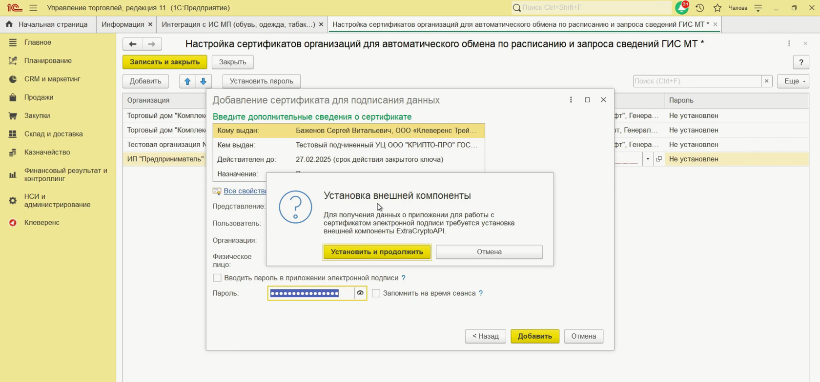
Task: Open the Склад и доставка section
Action: pos(54,134)
